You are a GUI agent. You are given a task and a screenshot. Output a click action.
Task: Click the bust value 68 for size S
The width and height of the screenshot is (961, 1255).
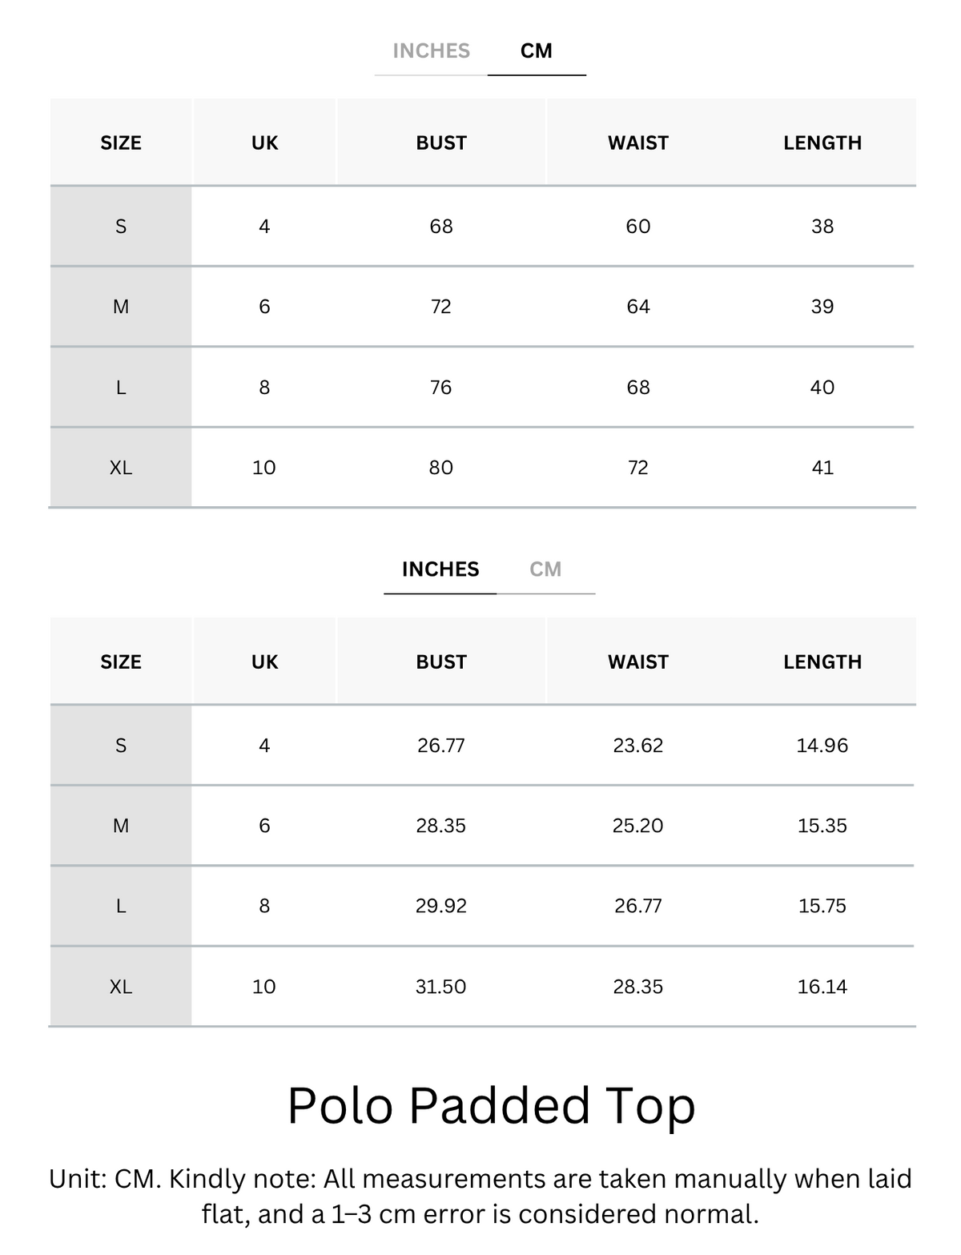pyautogui.click(x=441, y=227)
